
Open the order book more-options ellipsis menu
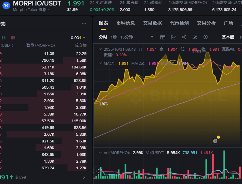[x=84, y=24]
